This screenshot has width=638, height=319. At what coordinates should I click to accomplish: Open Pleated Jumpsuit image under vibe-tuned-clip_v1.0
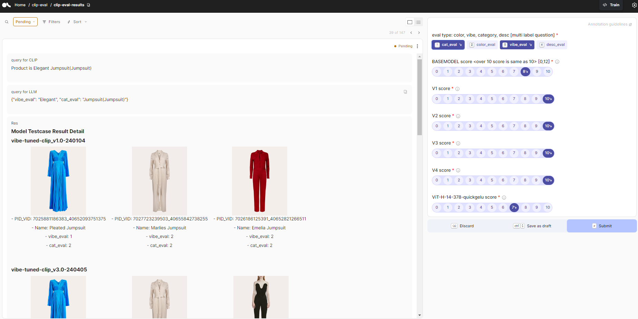pyautogui.click(x=58, y=181)
